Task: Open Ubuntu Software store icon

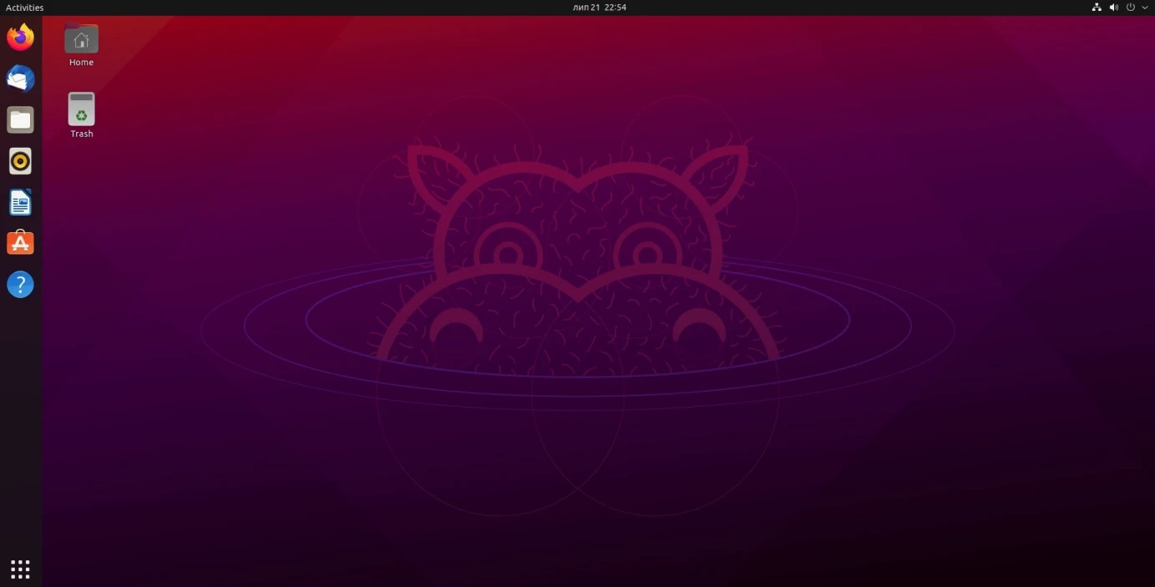Action: 20,243
